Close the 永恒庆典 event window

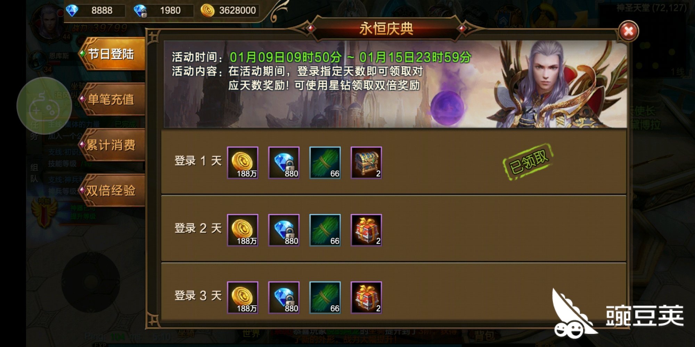(x=628, y=31)
